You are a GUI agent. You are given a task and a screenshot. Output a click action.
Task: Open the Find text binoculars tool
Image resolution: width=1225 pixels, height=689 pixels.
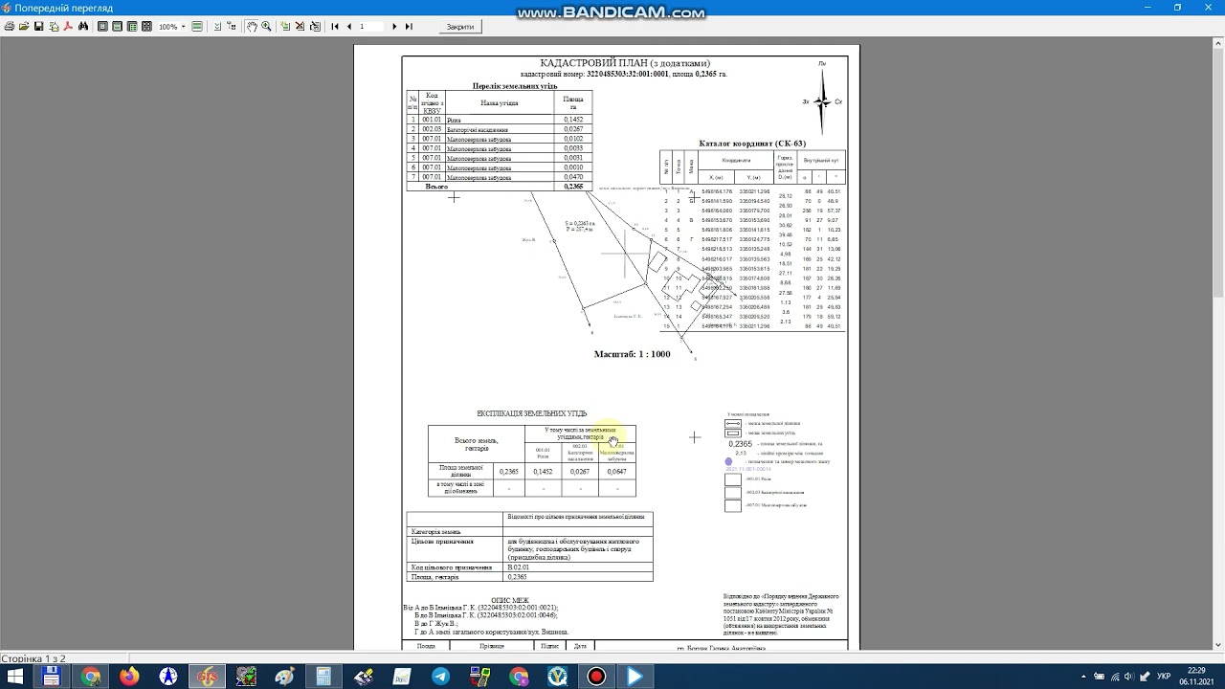coord(83,27)
